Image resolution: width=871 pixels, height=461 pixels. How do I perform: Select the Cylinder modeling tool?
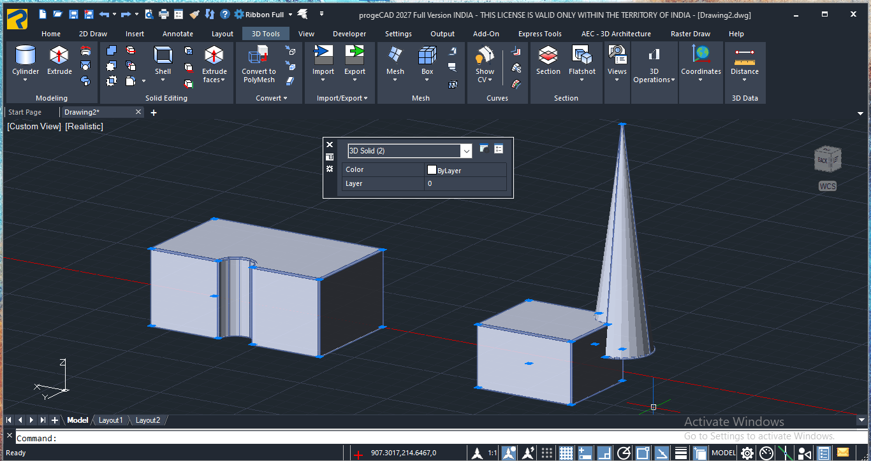pyautogui.click(x=26, y=60)
